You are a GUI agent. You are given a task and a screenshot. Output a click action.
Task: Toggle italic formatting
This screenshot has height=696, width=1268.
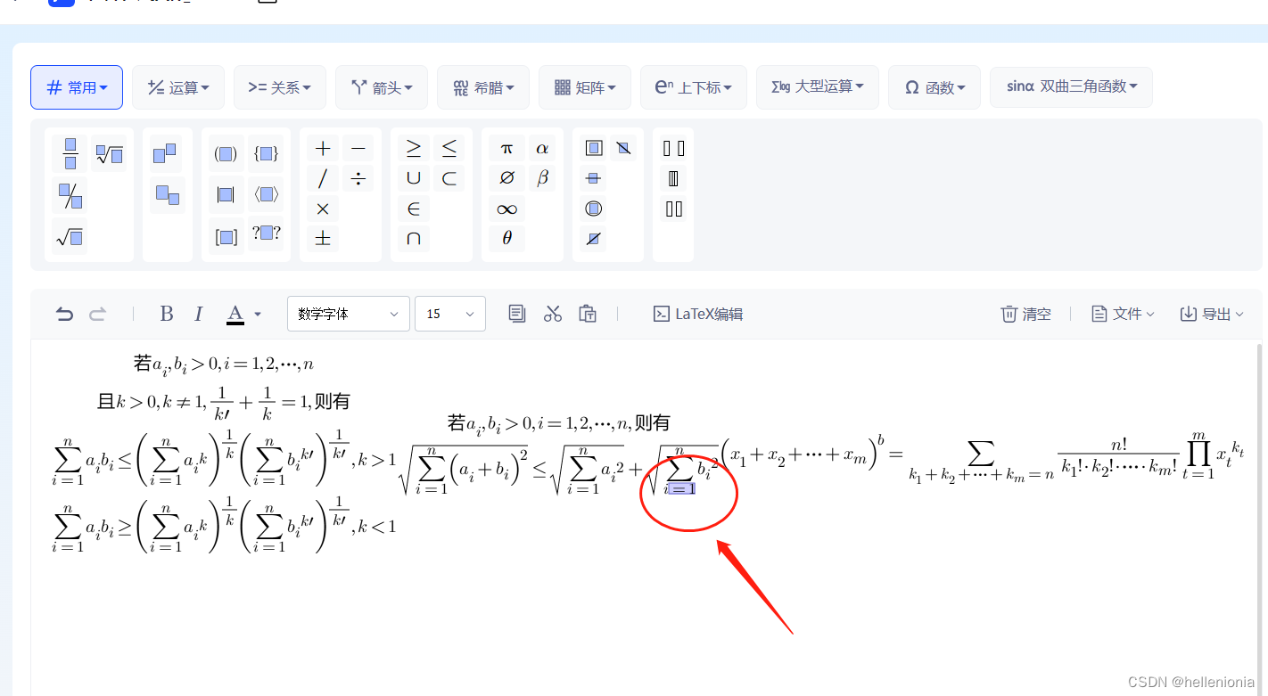(198, 313)
